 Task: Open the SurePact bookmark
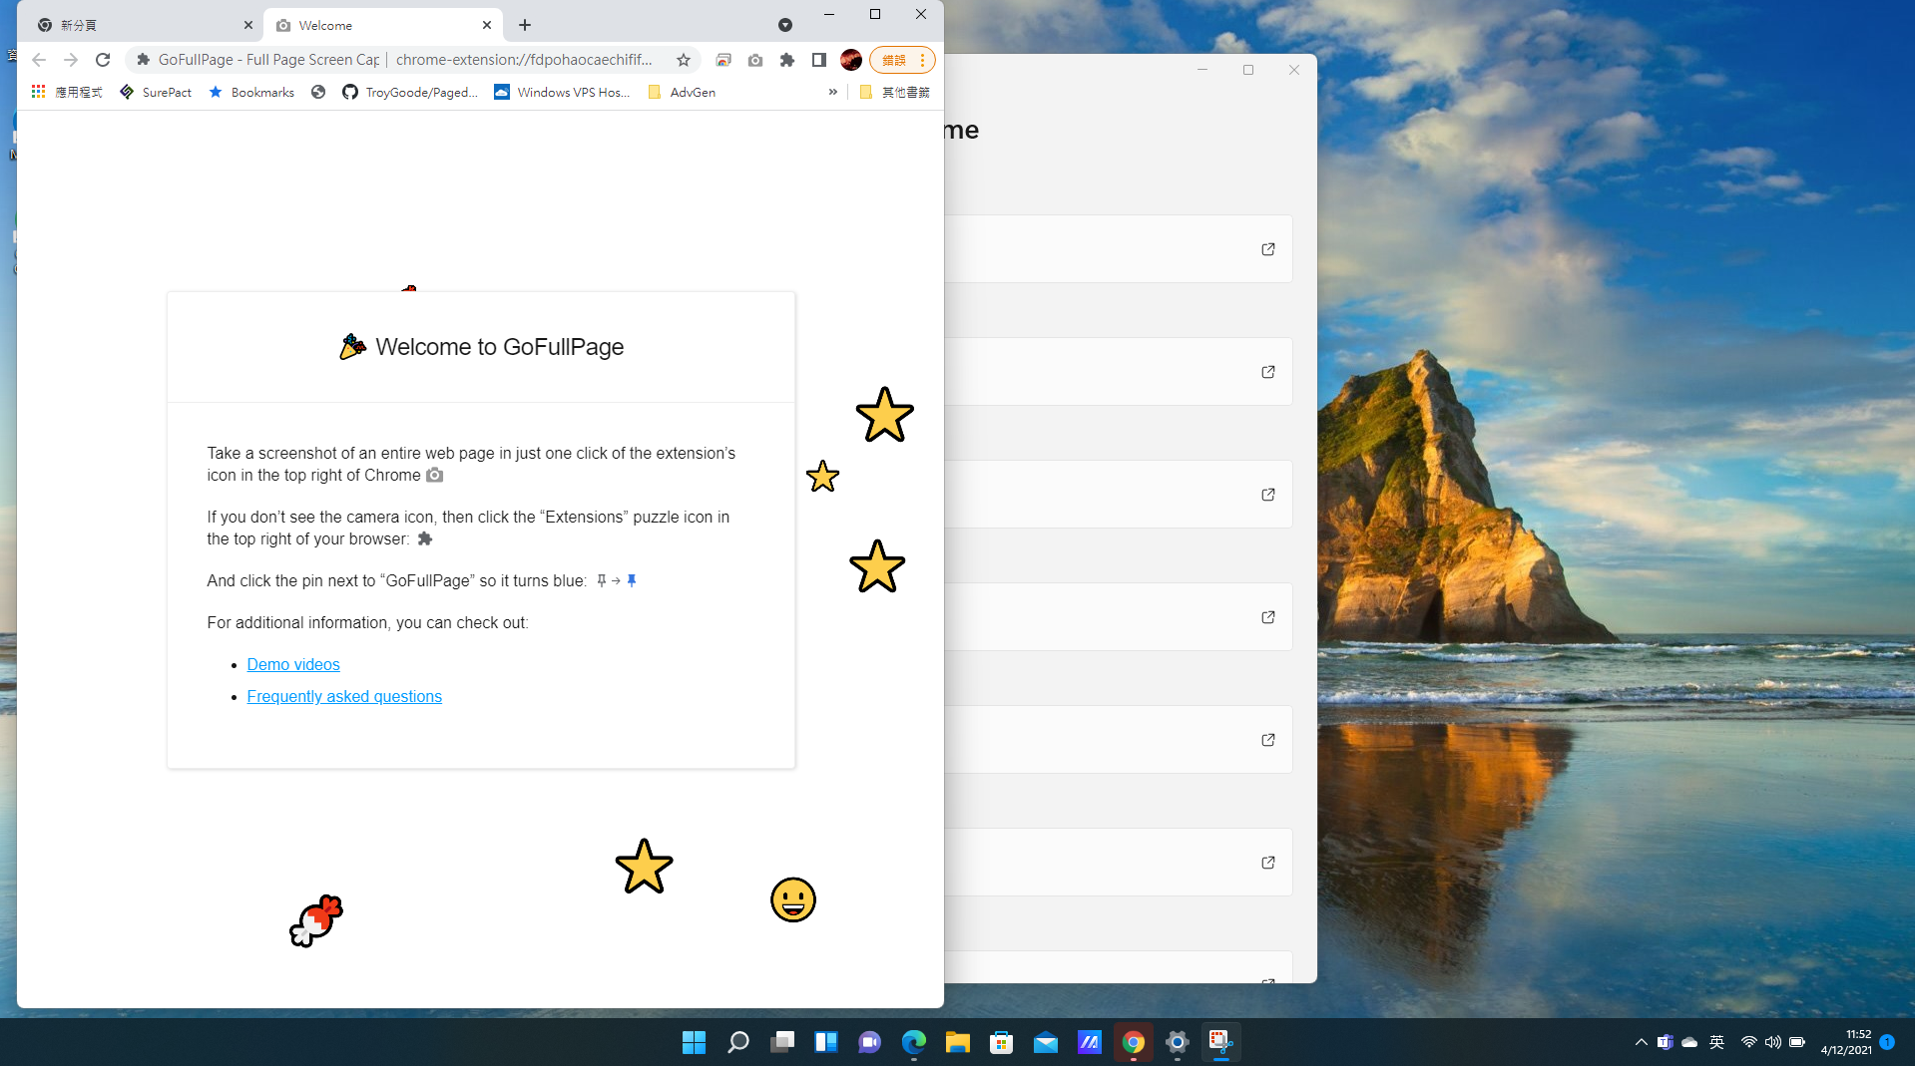pos(156,92)
